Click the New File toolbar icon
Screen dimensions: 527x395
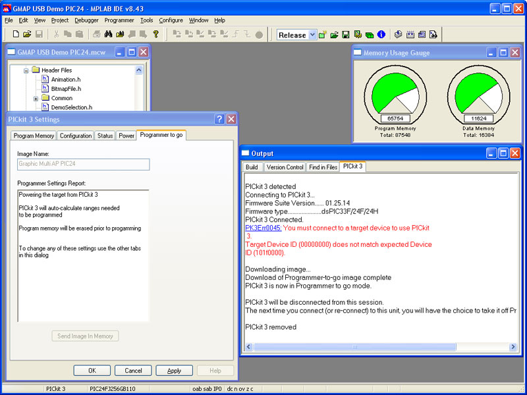click(x=16, y=34)
